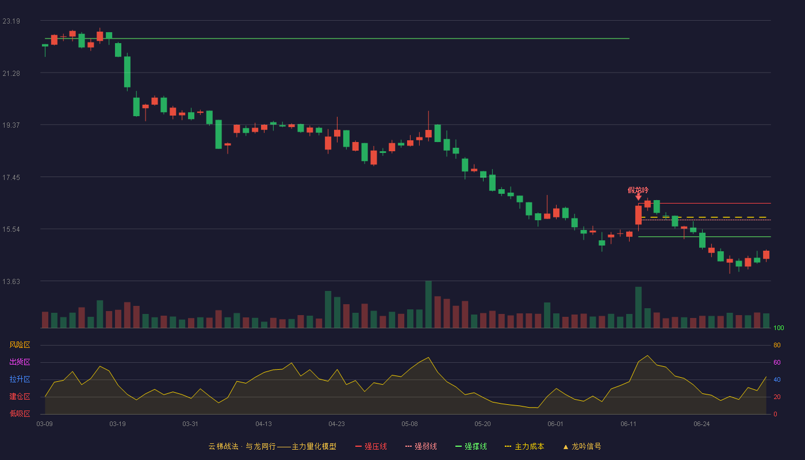The width and height of the screenshot is (805, 460).
Task: Click the 13.63 price axis label
Action: pos(11,282)
